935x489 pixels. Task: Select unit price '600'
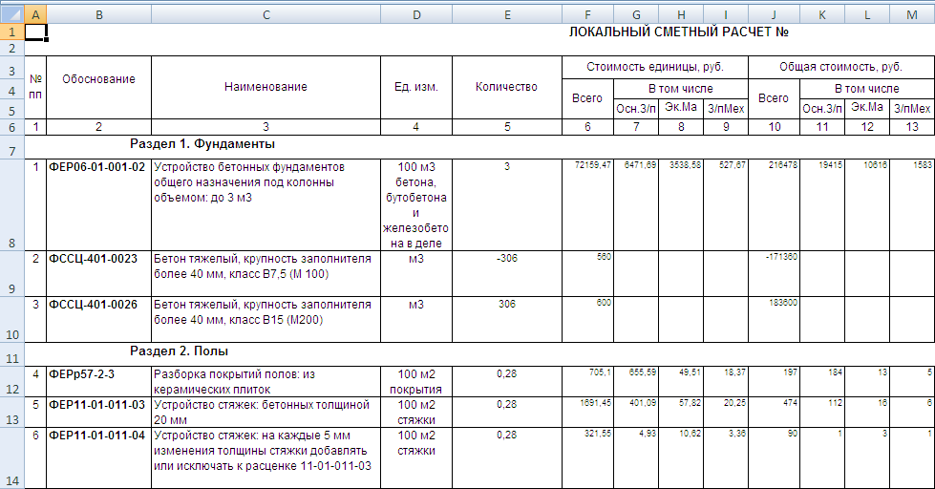pyautogui.click(x=587, y=320)
